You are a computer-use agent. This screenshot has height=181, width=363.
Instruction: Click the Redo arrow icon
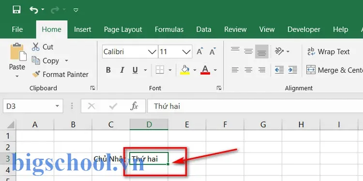point(55,10)
